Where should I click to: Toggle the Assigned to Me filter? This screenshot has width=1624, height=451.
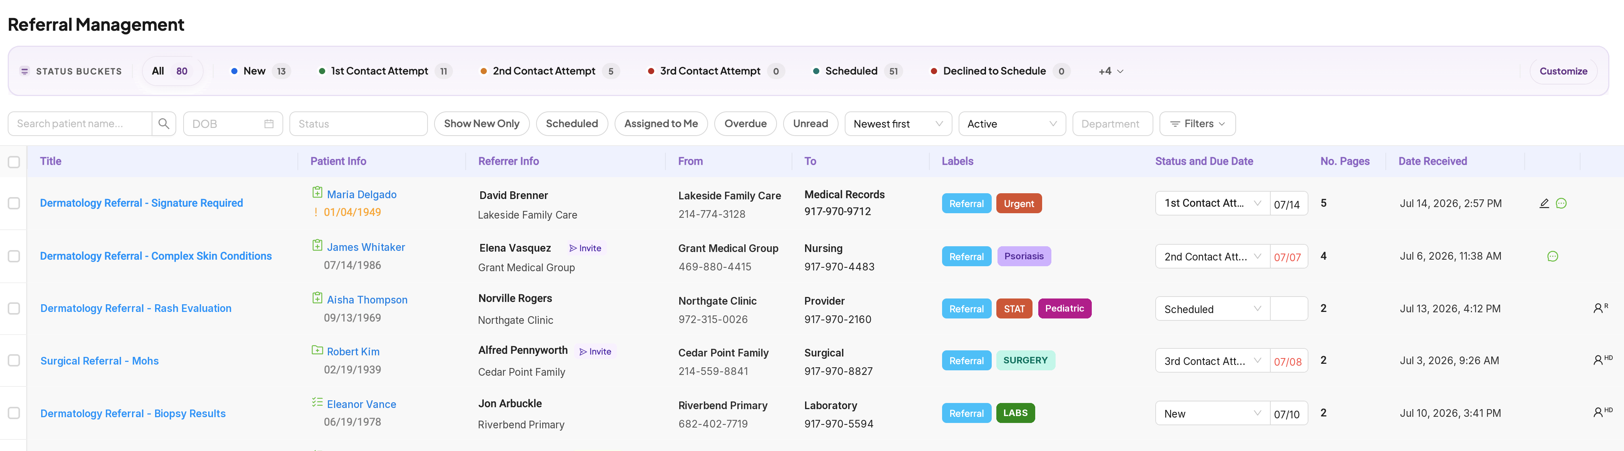point(661,124)
